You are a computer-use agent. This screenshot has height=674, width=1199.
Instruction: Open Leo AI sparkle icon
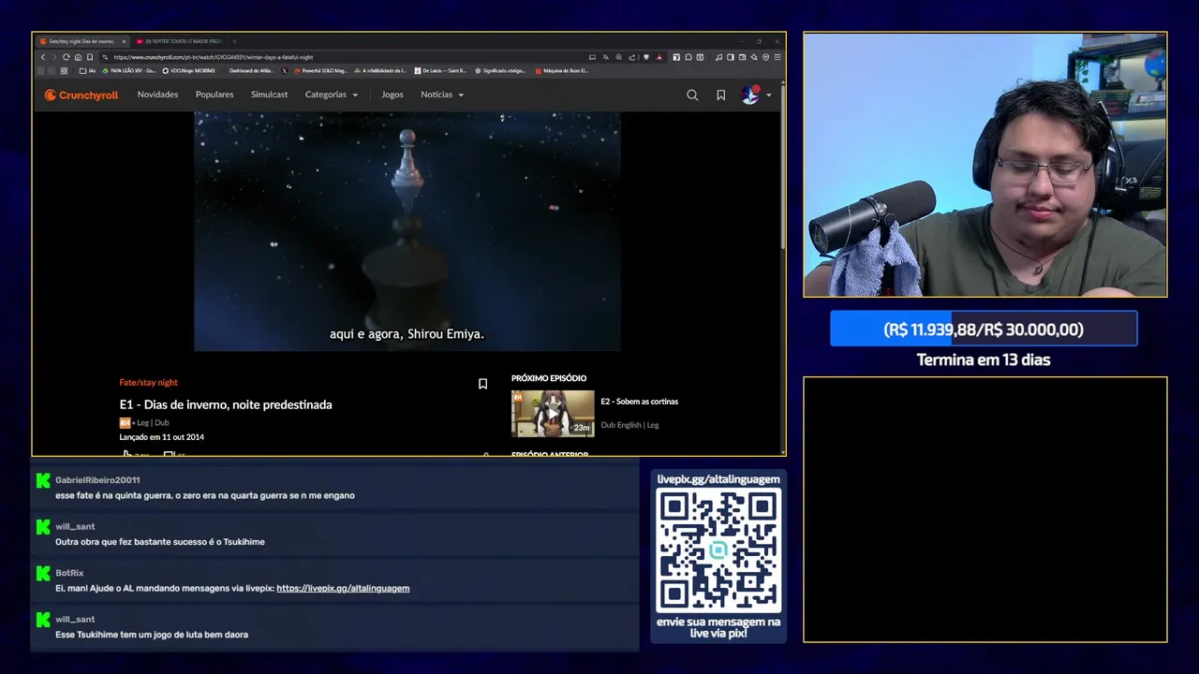(754, 57)
